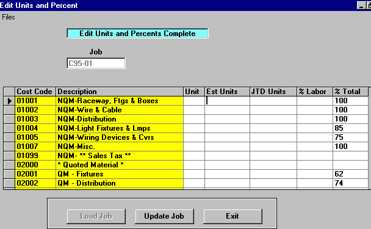Click description NQM-Raceway, Ftgs & Boxes

[120, 101]
